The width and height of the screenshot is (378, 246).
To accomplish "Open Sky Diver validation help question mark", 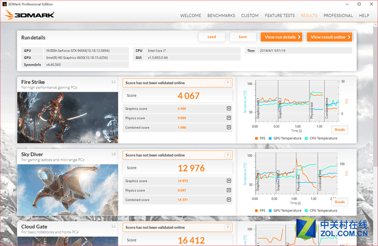I will pyautogui.click(x=227, y=155).
